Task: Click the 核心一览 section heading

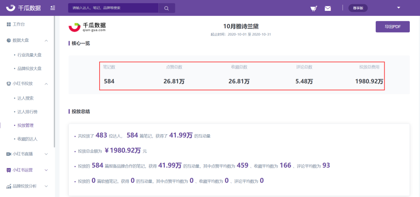Action: [x=80, y=43]
